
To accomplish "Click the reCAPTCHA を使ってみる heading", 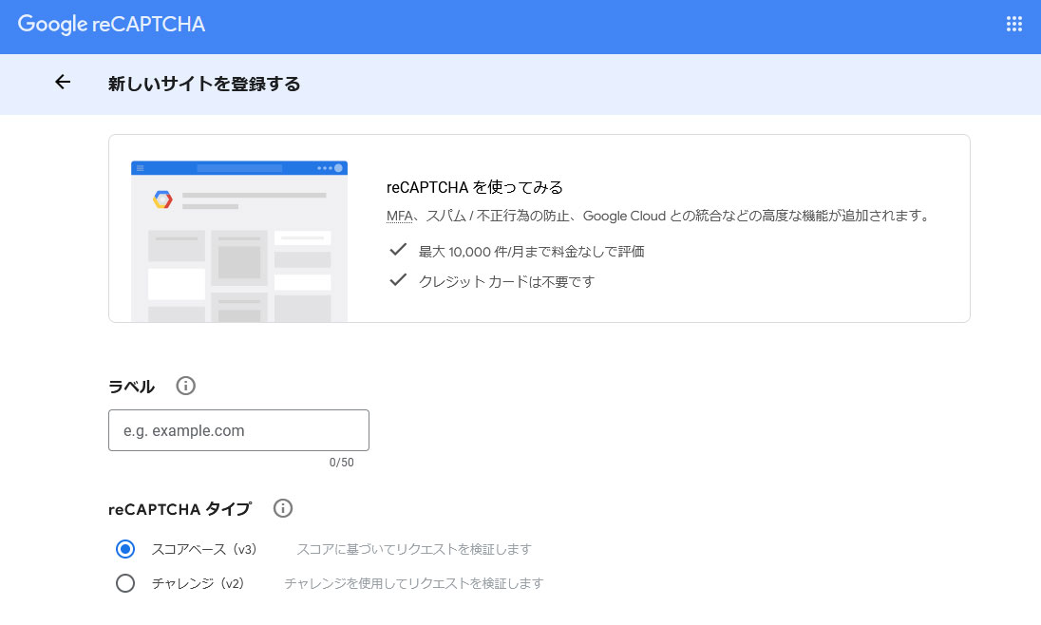I will click(475, 187).
